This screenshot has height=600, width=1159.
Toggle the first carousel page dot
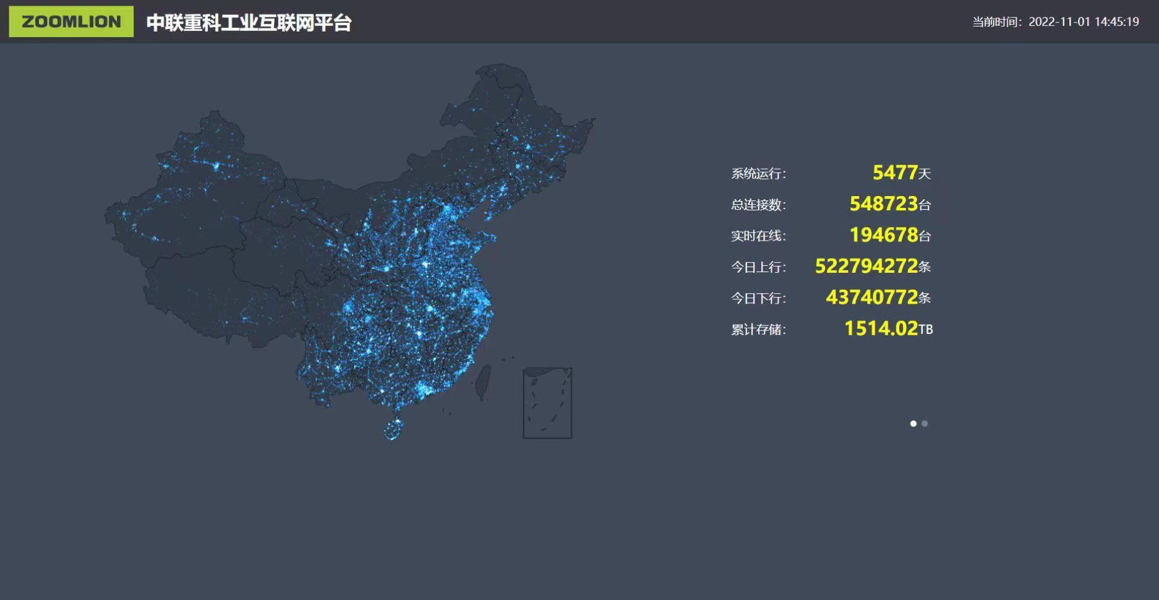[913, 424]
